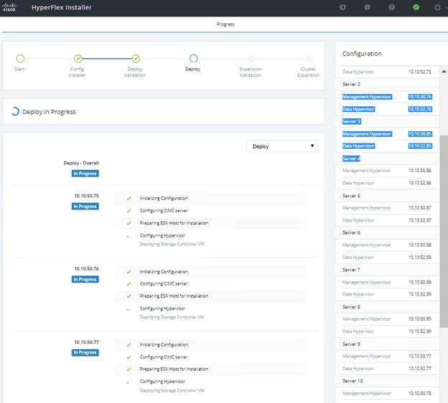Viewport: 448px width, 403px height.
Task: Click the Expansion Validation step label
Action: [x=251, y=72]
